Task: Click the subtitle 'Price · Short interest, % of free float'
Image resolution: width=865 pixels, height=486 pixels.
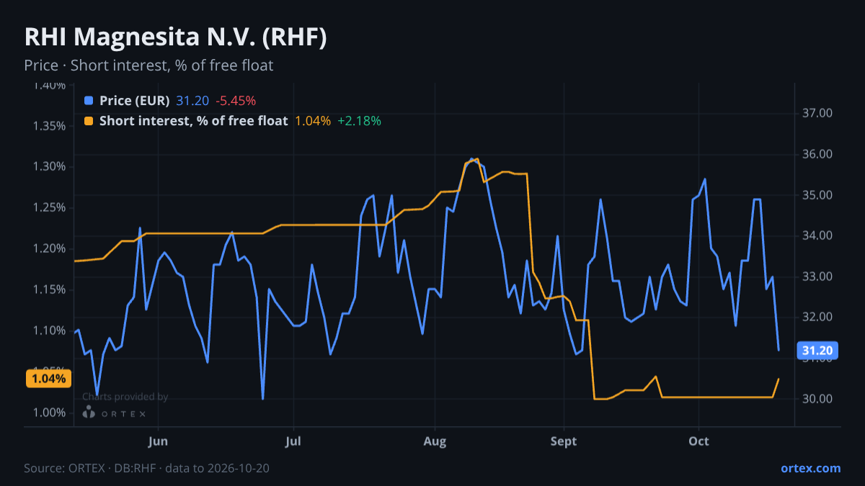Action: tap(148, 66)
